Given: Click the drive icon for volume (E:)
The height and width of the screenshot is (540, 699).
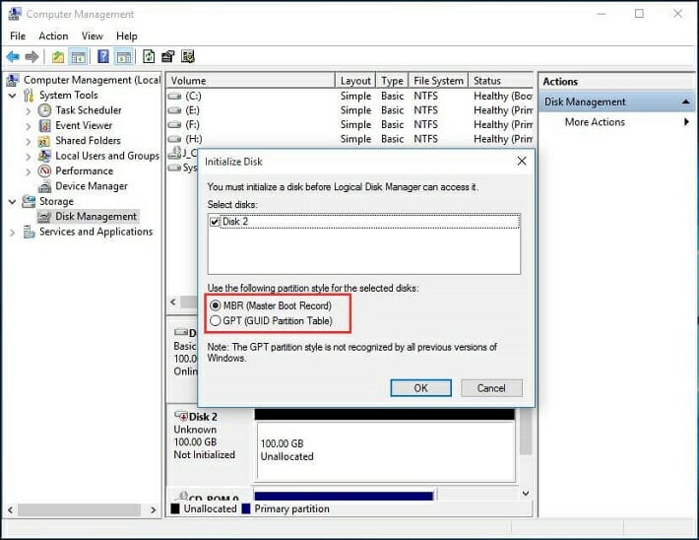Looking at the screenshot, I should tap(174, 110).
